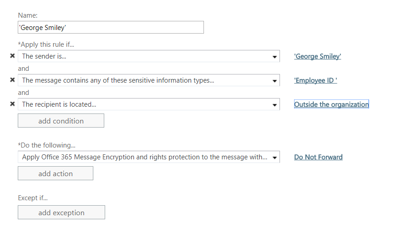The height and width of the screenshot is (227, 417).
Task: Click the 'Outside the organization' link
Action: coord(331,104)
